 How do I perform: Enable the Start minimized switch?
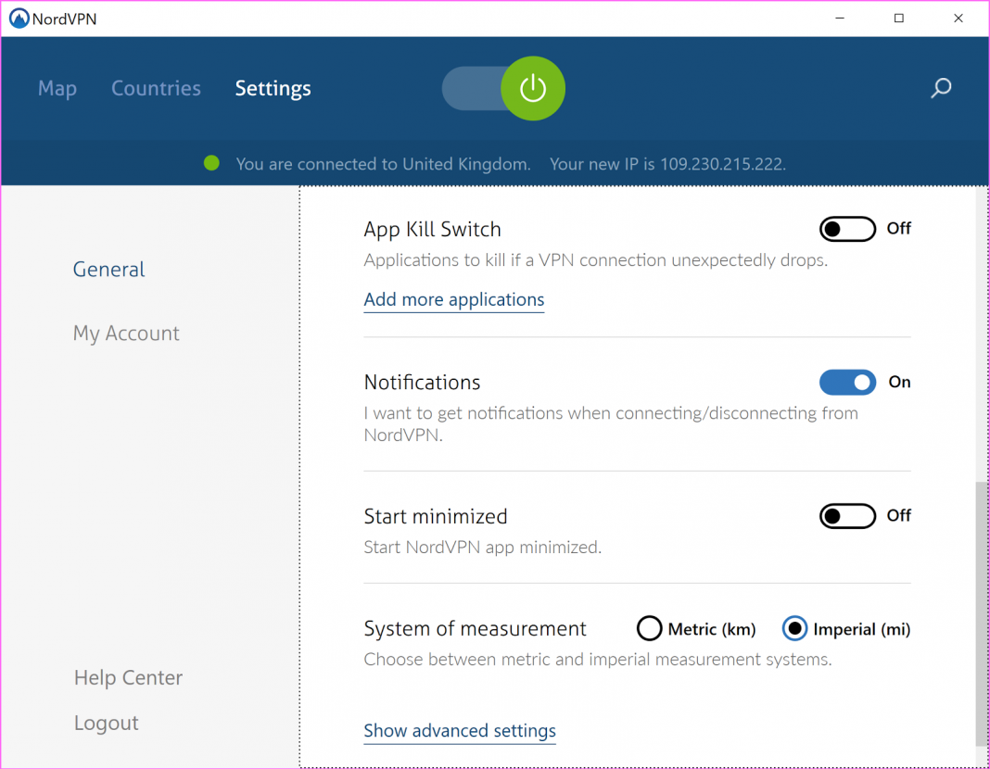tap(847, 516)
